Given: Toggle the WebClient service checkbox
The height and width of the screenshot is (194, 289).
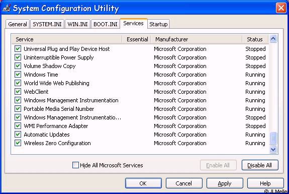Looking at the screenshot, I should coord(18,92).
